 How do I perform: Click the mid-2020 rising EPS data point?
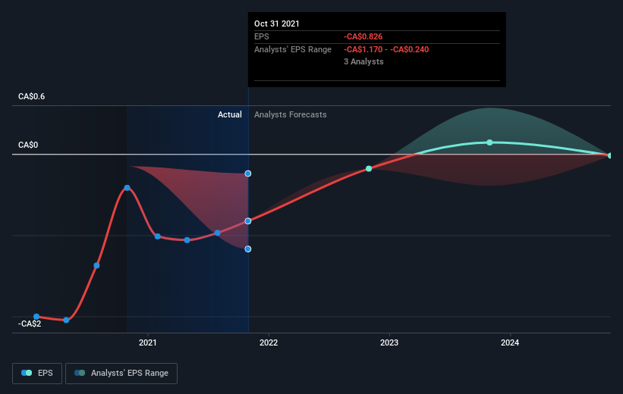(96, 265)
